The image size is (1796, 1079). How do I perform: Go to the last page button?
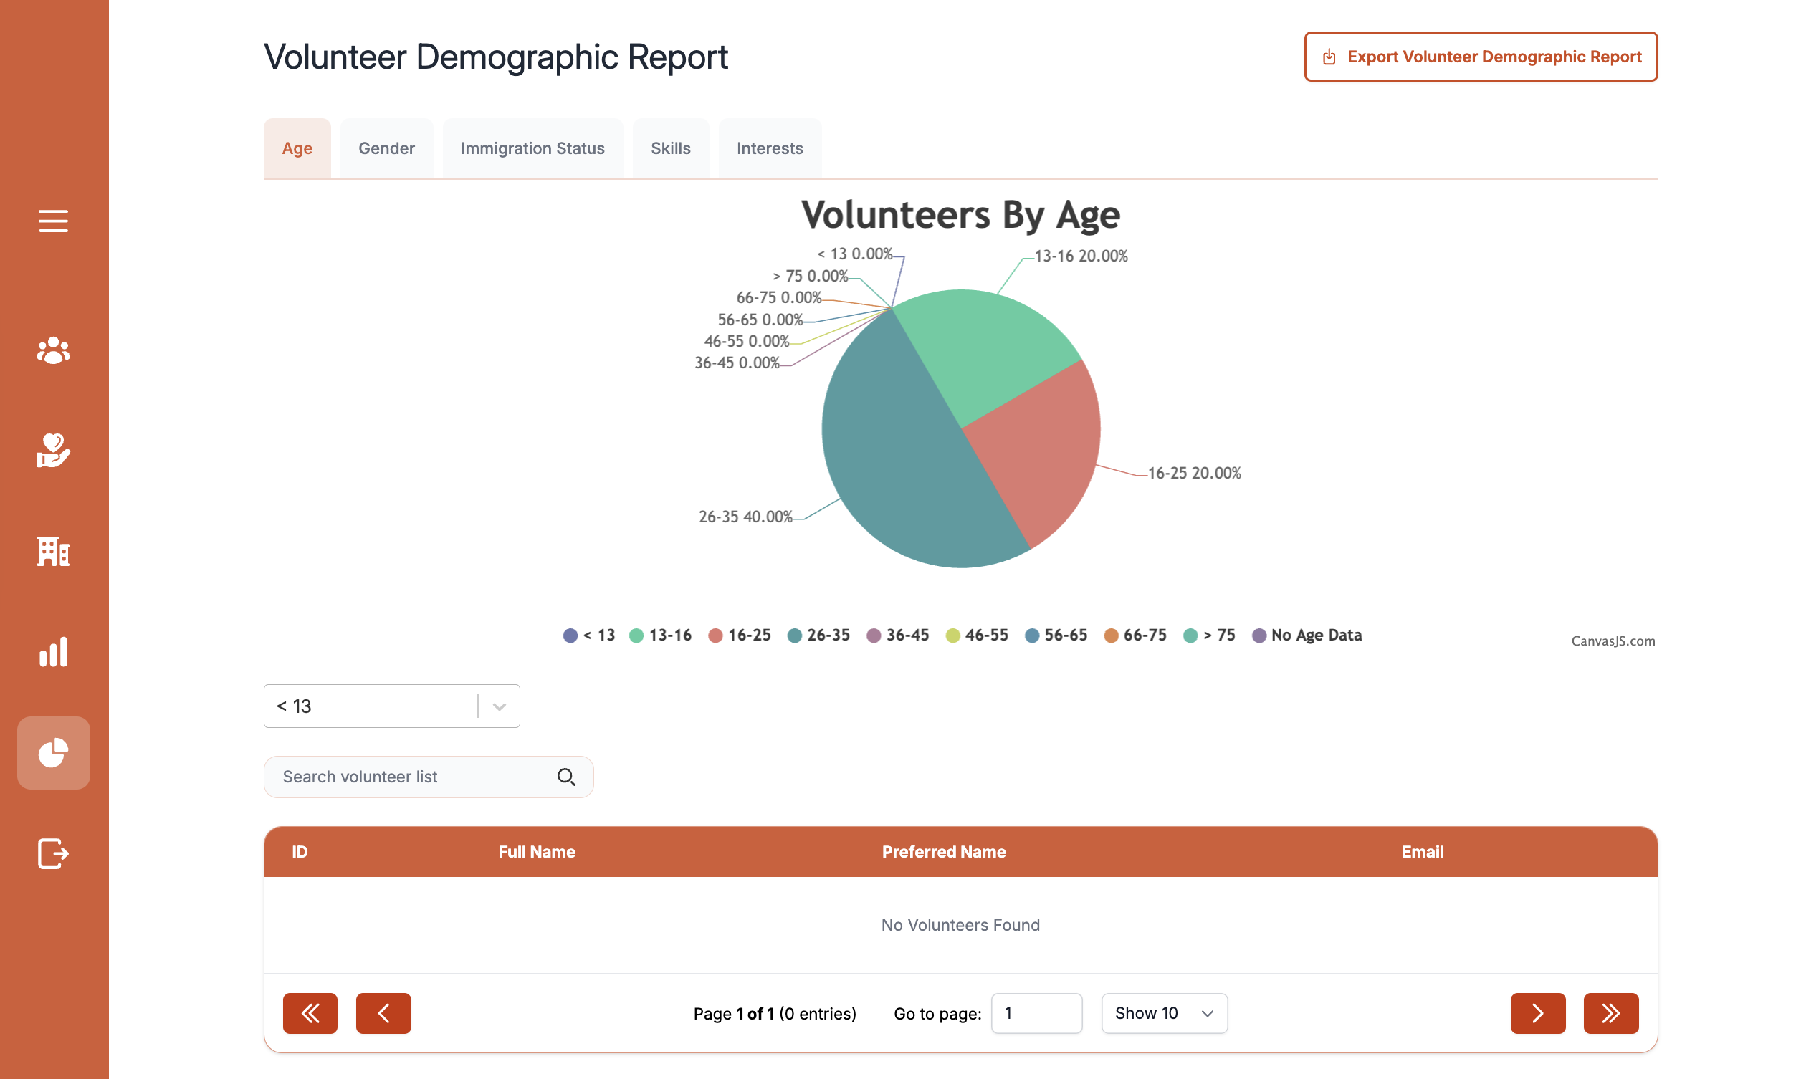(x=1610, y=1013)
